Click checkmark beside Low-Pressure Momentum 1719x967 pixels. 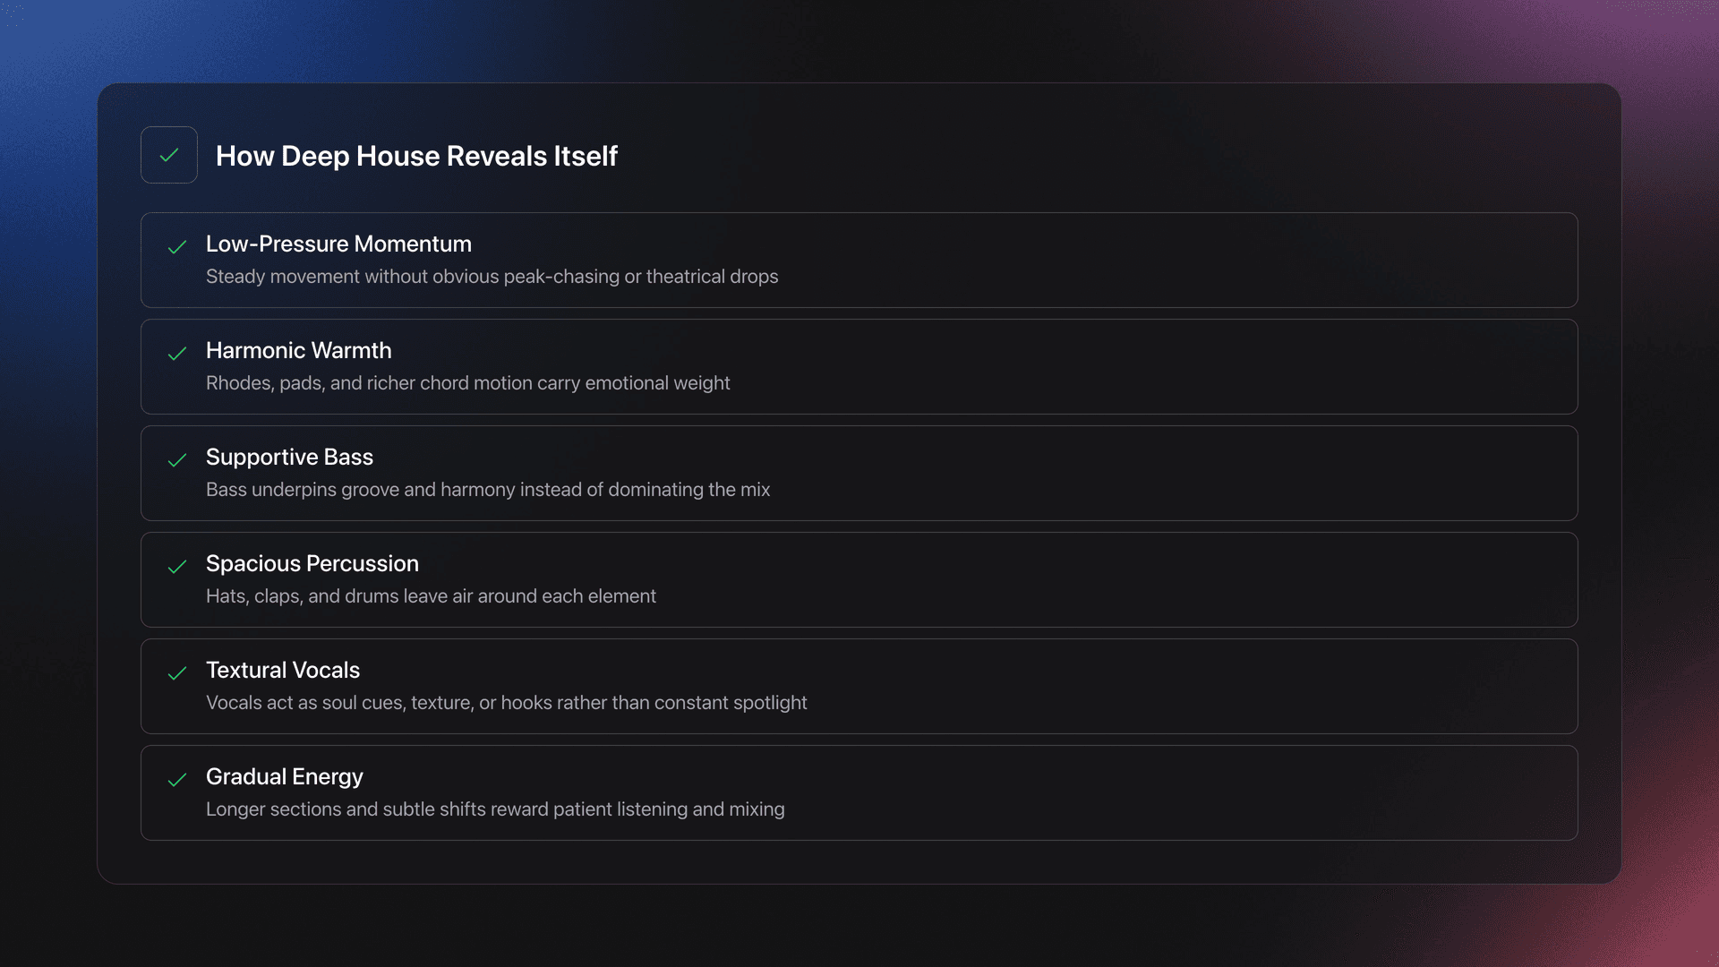tap(177, 247)
